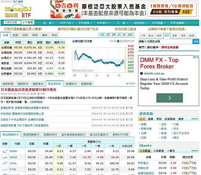Image resolution: width=201 pixels, height=175 pixels.
Task: Open the 亞太不含日本 region link
Action: (181, 133)
